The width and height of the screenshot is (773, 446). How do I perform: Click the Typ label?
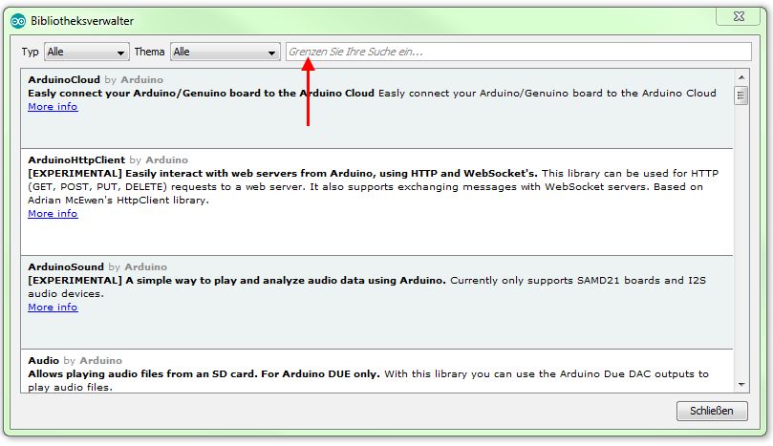[31, 52]
